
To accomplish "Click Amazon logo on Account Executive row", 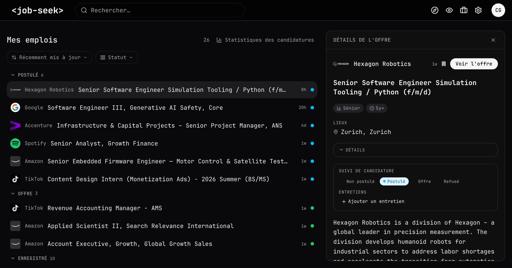I will click(15, 244).
